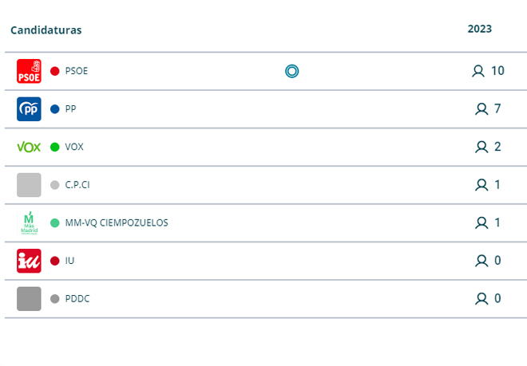Click the concentric circle icon in PSOE row

point(291,71)
